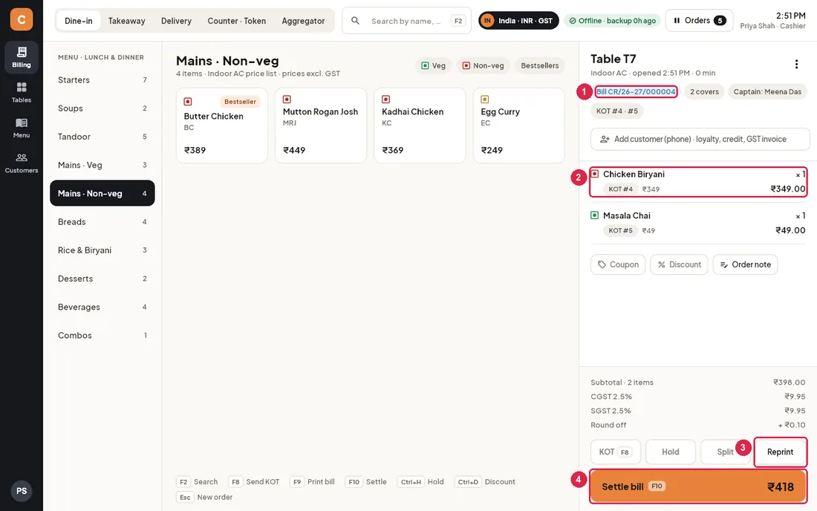
Task: Click the search magnifier icon
Action: 355,21
